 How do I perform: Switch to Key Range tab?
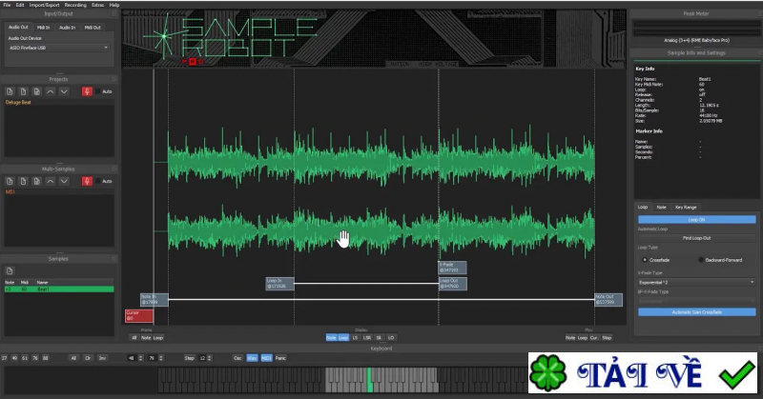pyautogui.click(x=686, y=207)
